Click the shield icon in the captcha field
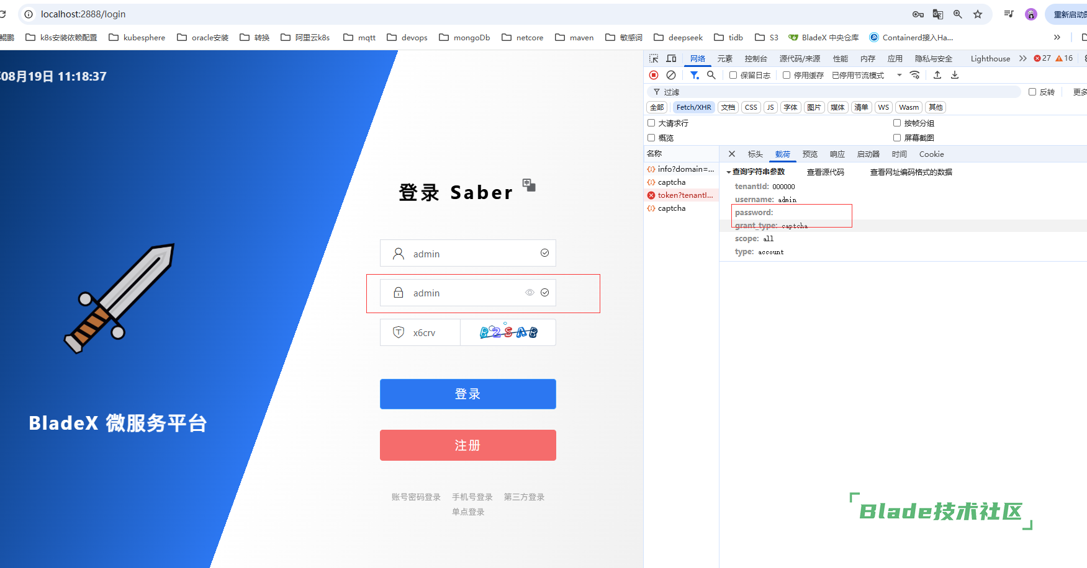The height and width of the screenshot is (568, 1087). 399,332
